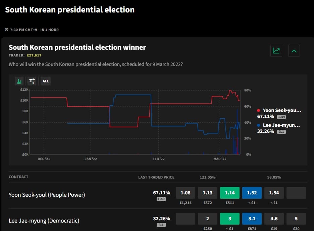This screenshot has height=231, width=314.
Task: Open the chart filter sliders icon
Action: pos(32,81)
